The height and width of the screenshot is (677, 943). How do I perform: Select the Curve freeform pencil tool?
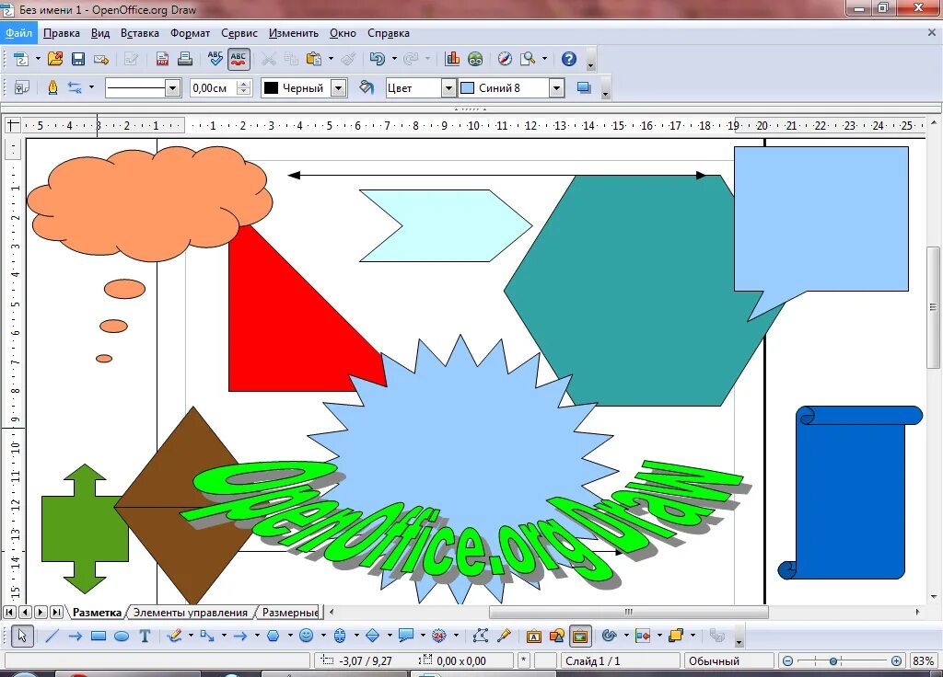click(x=175, y=636)
